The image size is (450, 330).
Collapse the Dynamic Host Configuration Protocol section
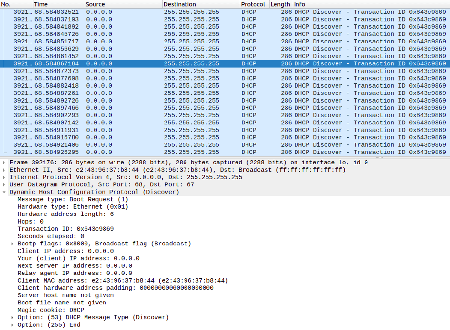tap(4, 192)
